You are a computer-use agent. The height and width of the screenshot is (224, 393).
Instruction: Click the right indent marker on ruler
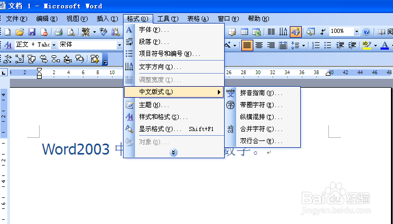(x=328, y=73)
